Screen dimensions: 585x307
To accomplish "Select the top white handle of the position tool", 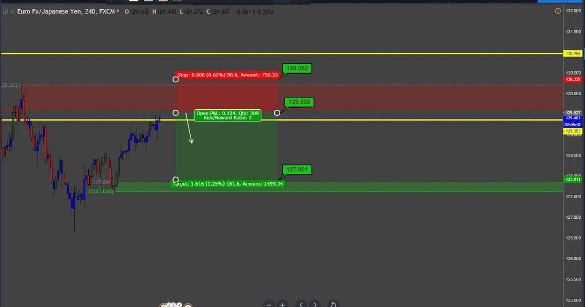I will click(x=175, y=79).
